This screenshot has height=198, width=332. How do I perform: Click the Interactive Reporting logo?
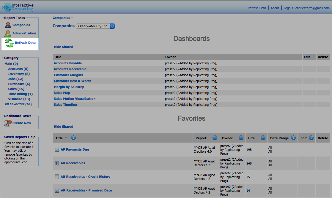pyautogui.click(x=18, y=7)
